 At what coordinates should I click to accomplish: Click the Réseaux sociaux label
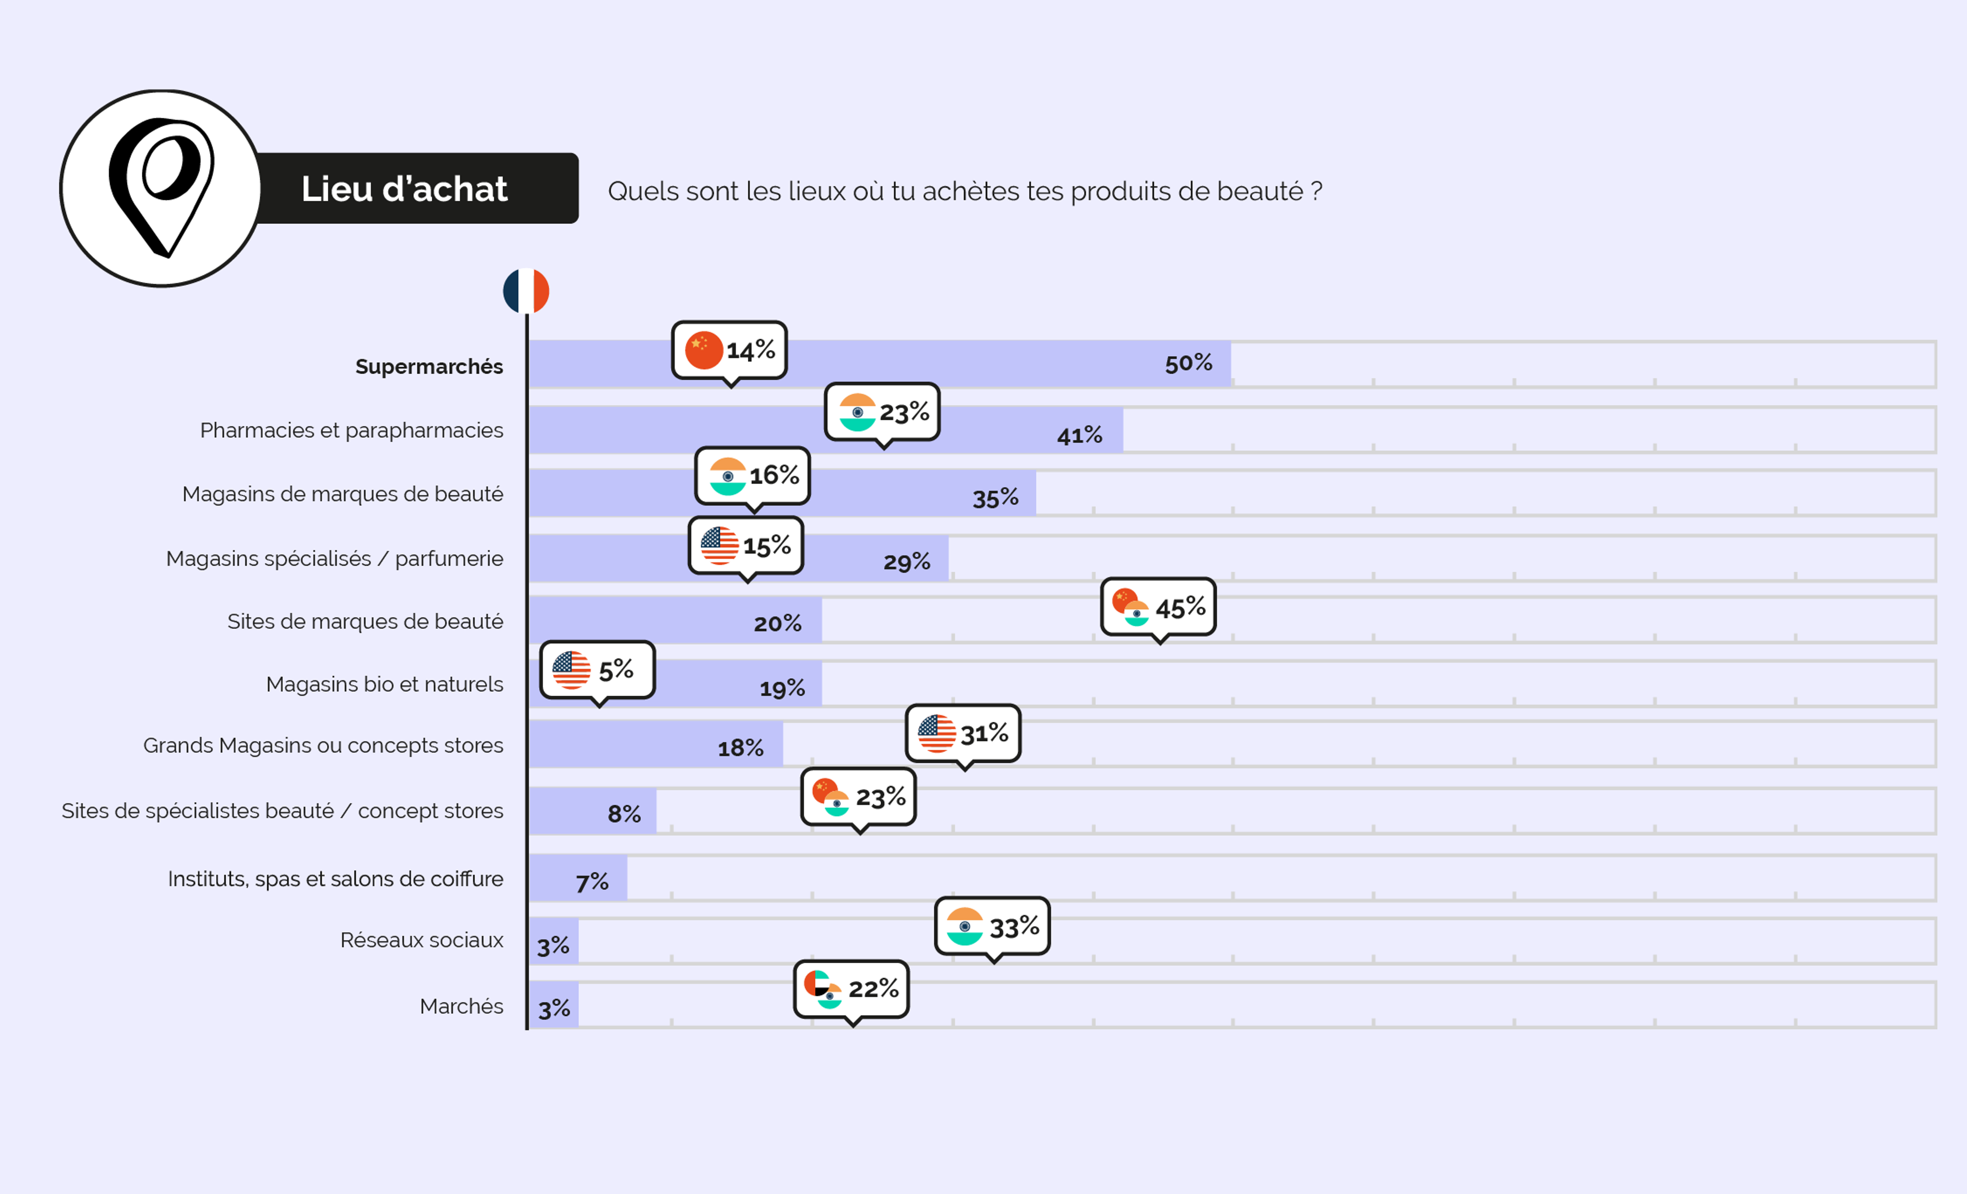point(422,940)
